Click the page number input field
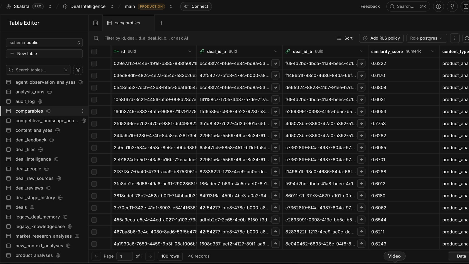 tap(125, 256)
